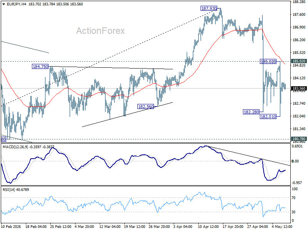Click the 25 Feb 12:00 time marker
The image size is (308, 231).
(61, 226)
